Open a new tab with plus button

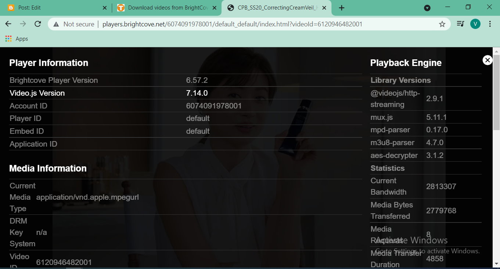click(x=342, y=8)
